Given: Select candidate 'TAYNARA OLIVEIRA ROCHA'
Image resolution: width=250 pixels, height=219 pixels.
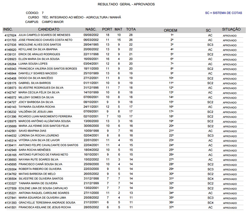Looking at the screenshot, I should (x=37, y=107).
